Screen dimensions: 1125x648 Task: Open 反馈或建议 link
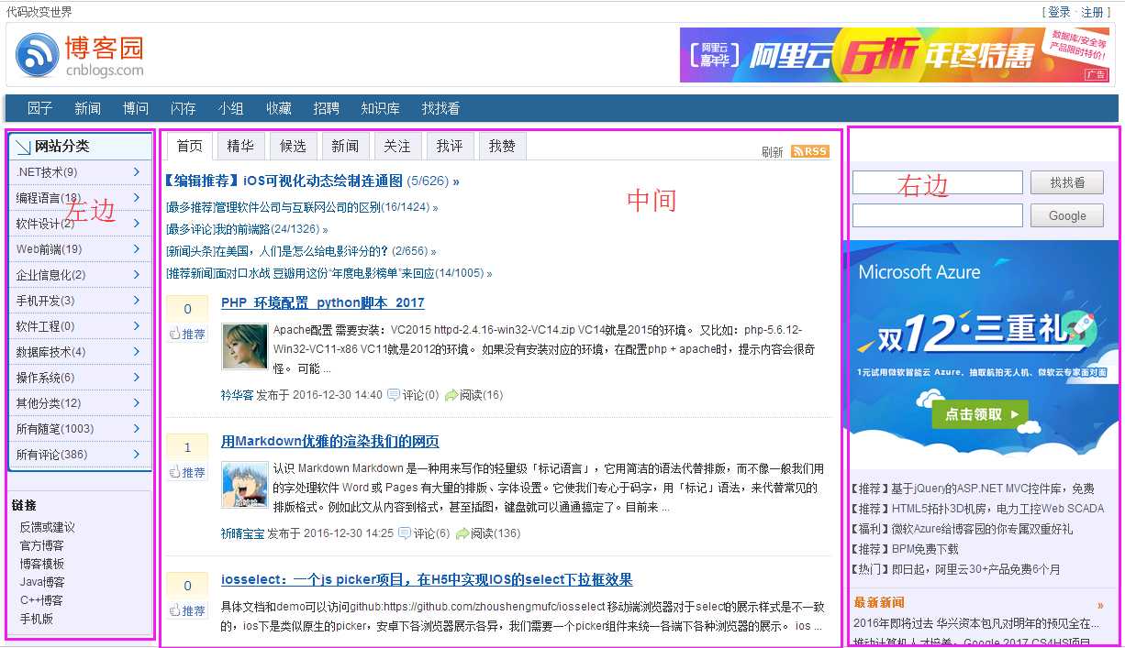(48, 527)
